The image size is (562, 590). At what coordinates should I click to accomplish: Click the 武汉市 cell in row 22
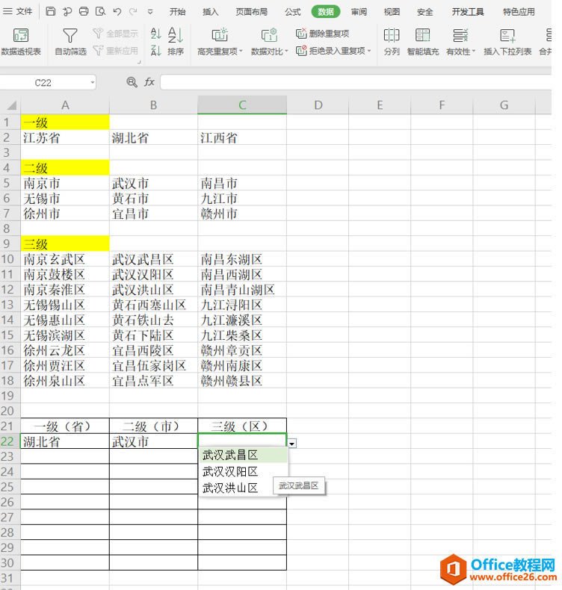154,441
